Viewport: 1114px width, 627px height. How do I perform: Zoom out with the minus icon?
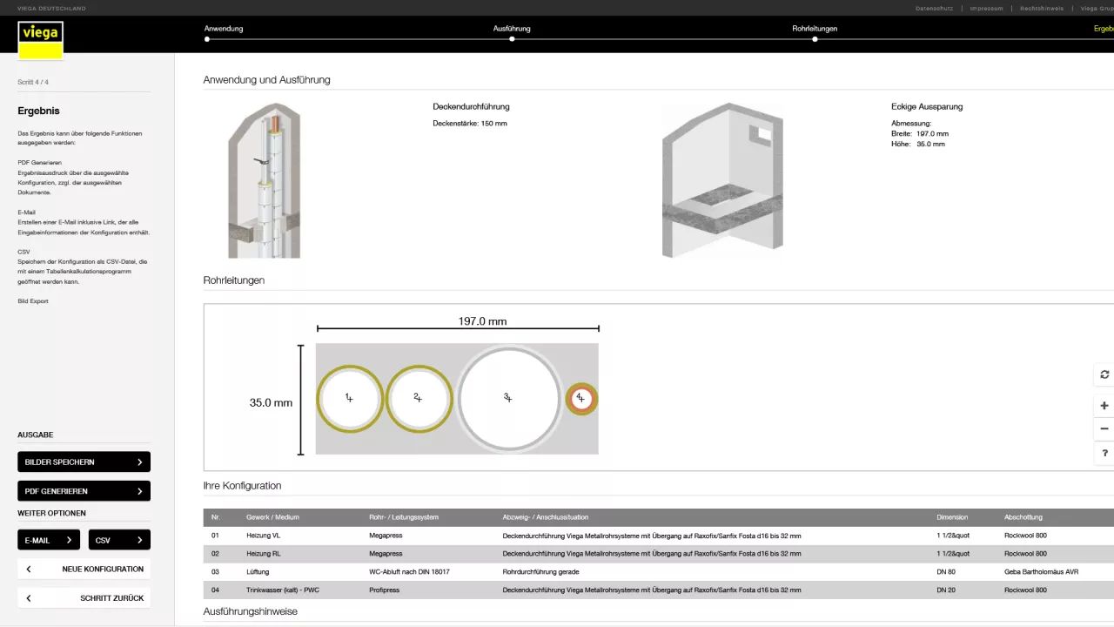click(1104, 428)
